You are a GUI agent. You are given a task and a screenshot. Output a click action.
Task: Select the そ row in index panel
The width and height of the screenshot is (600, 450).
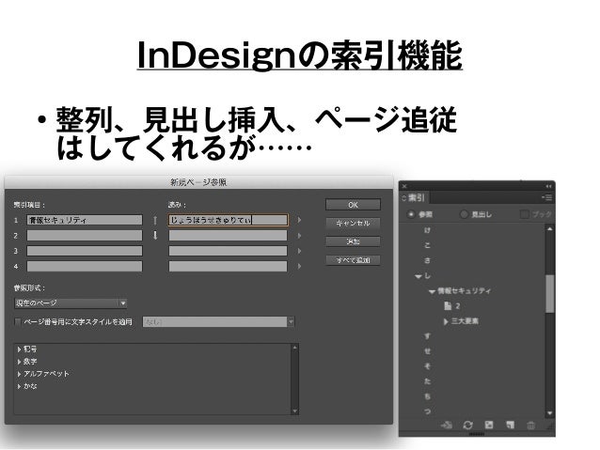(427, 365)
